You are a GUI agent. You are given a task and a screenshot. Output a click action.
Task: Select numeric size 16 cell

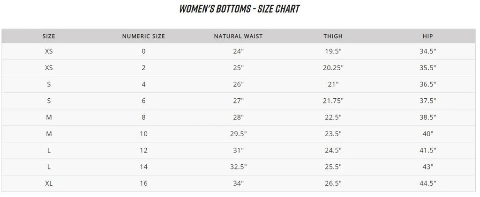point(143,183)
